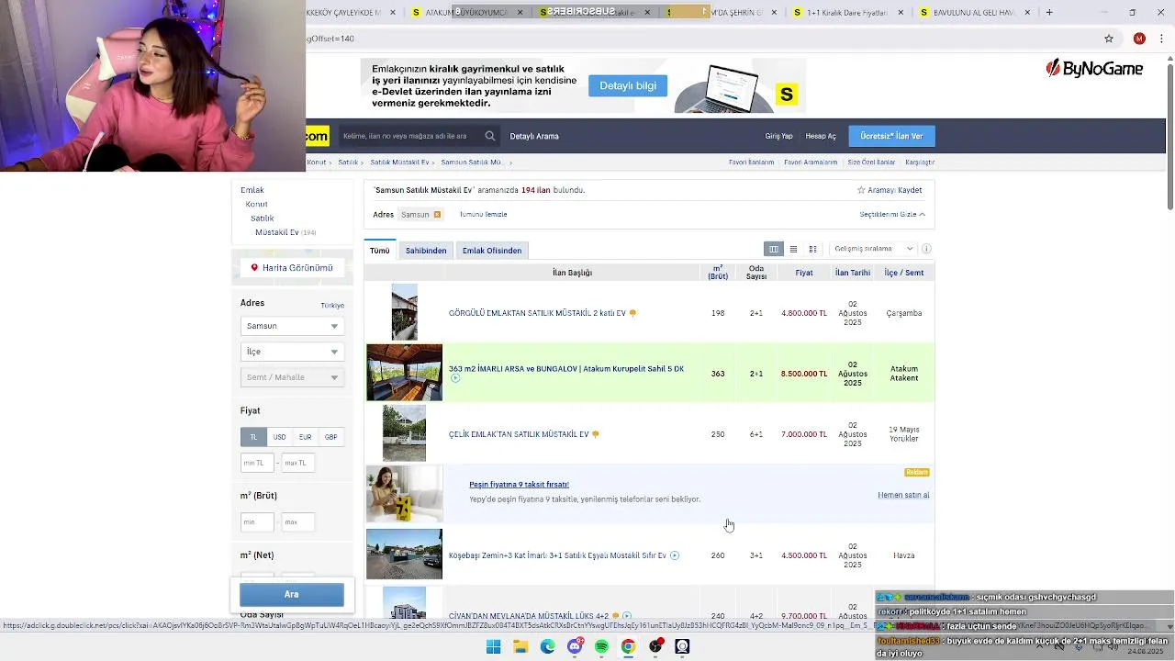Screen dimensions: 1175x661
Task: Open GÖRGÜLÜ EMLAKTAN SATILIK MÜSTAKİL listing
Action: coord(537,313)
